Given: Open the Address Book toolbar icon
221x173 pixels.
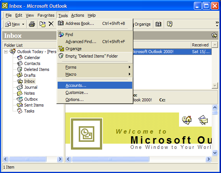Looking at the screenshot, I should pyautogui.click(x=158, y=24).
